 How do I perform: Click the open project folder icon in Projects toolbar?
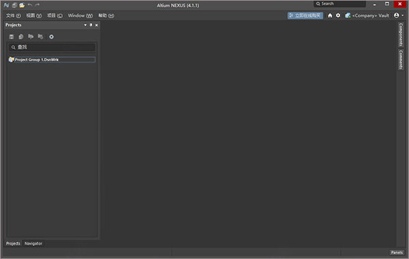[x=31, y=37]
